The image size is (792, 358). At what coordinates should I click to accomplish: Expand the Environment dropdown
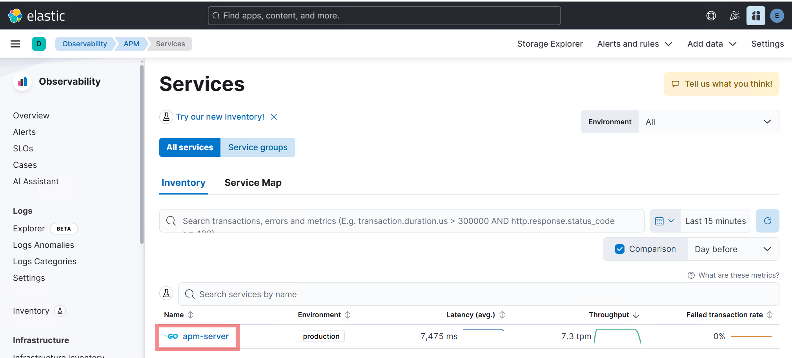[708, 122]
